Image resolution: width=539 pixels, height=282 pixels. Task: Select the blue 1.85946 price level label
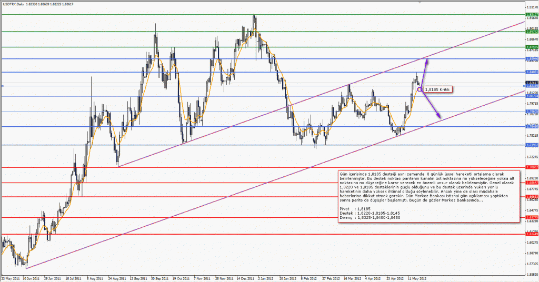click(532, 59)
